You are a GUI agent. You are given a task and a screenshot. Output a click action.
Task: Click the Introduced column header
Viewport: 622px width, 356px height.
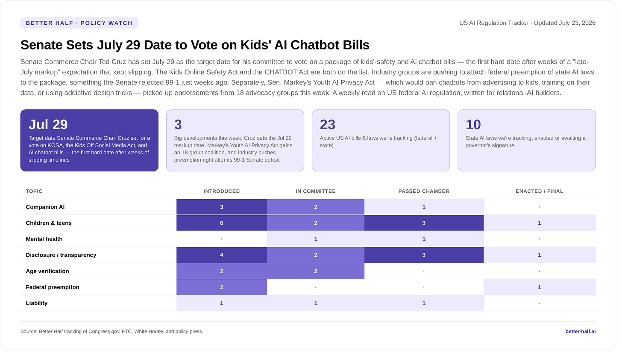(221, 191)
